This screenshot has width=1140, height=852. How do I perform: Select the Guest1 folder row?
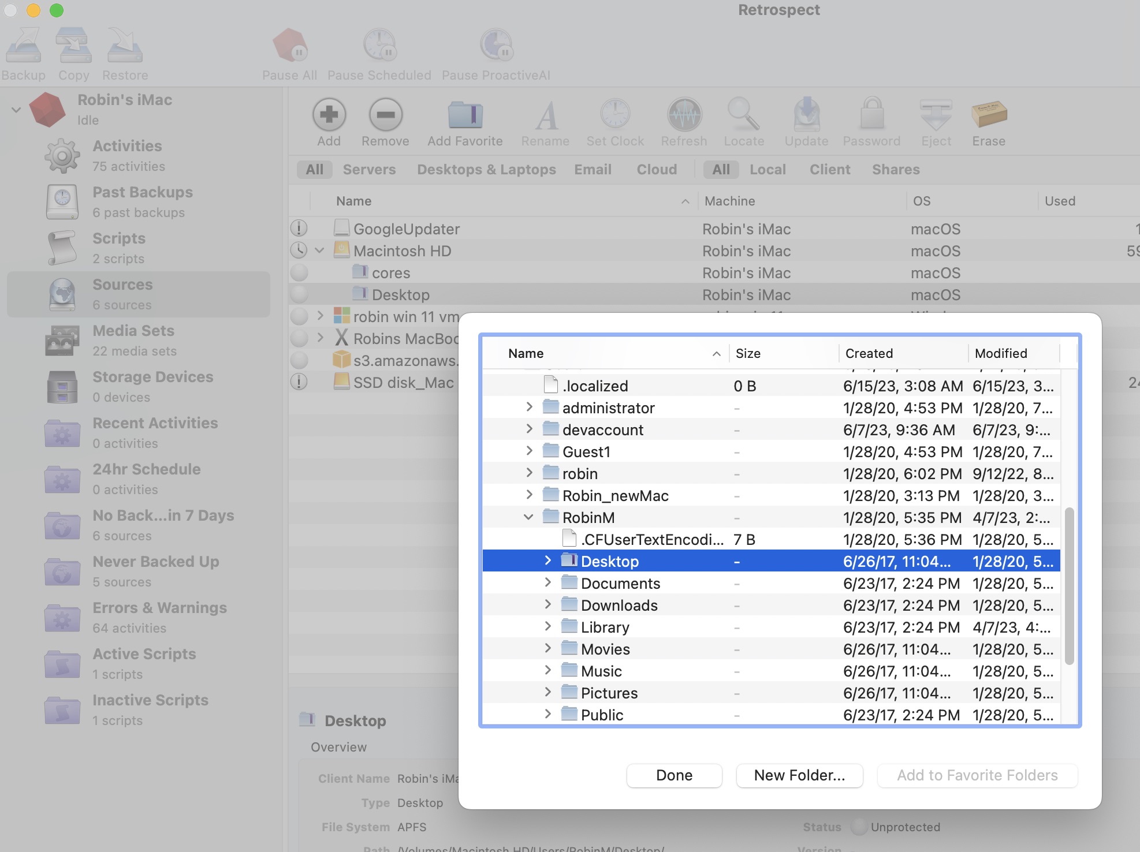pyautogui.click(x=771, y=451)
